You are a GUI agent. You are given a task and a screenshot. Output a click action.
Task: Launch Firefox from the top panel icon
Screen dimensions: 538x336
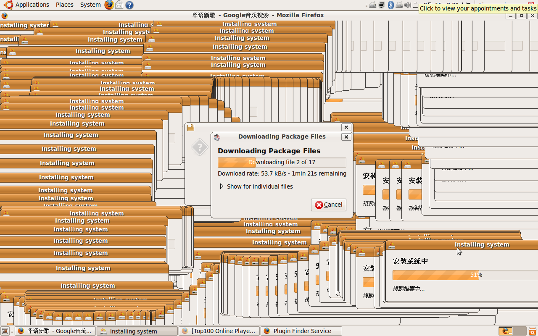(x=109, y=5)
